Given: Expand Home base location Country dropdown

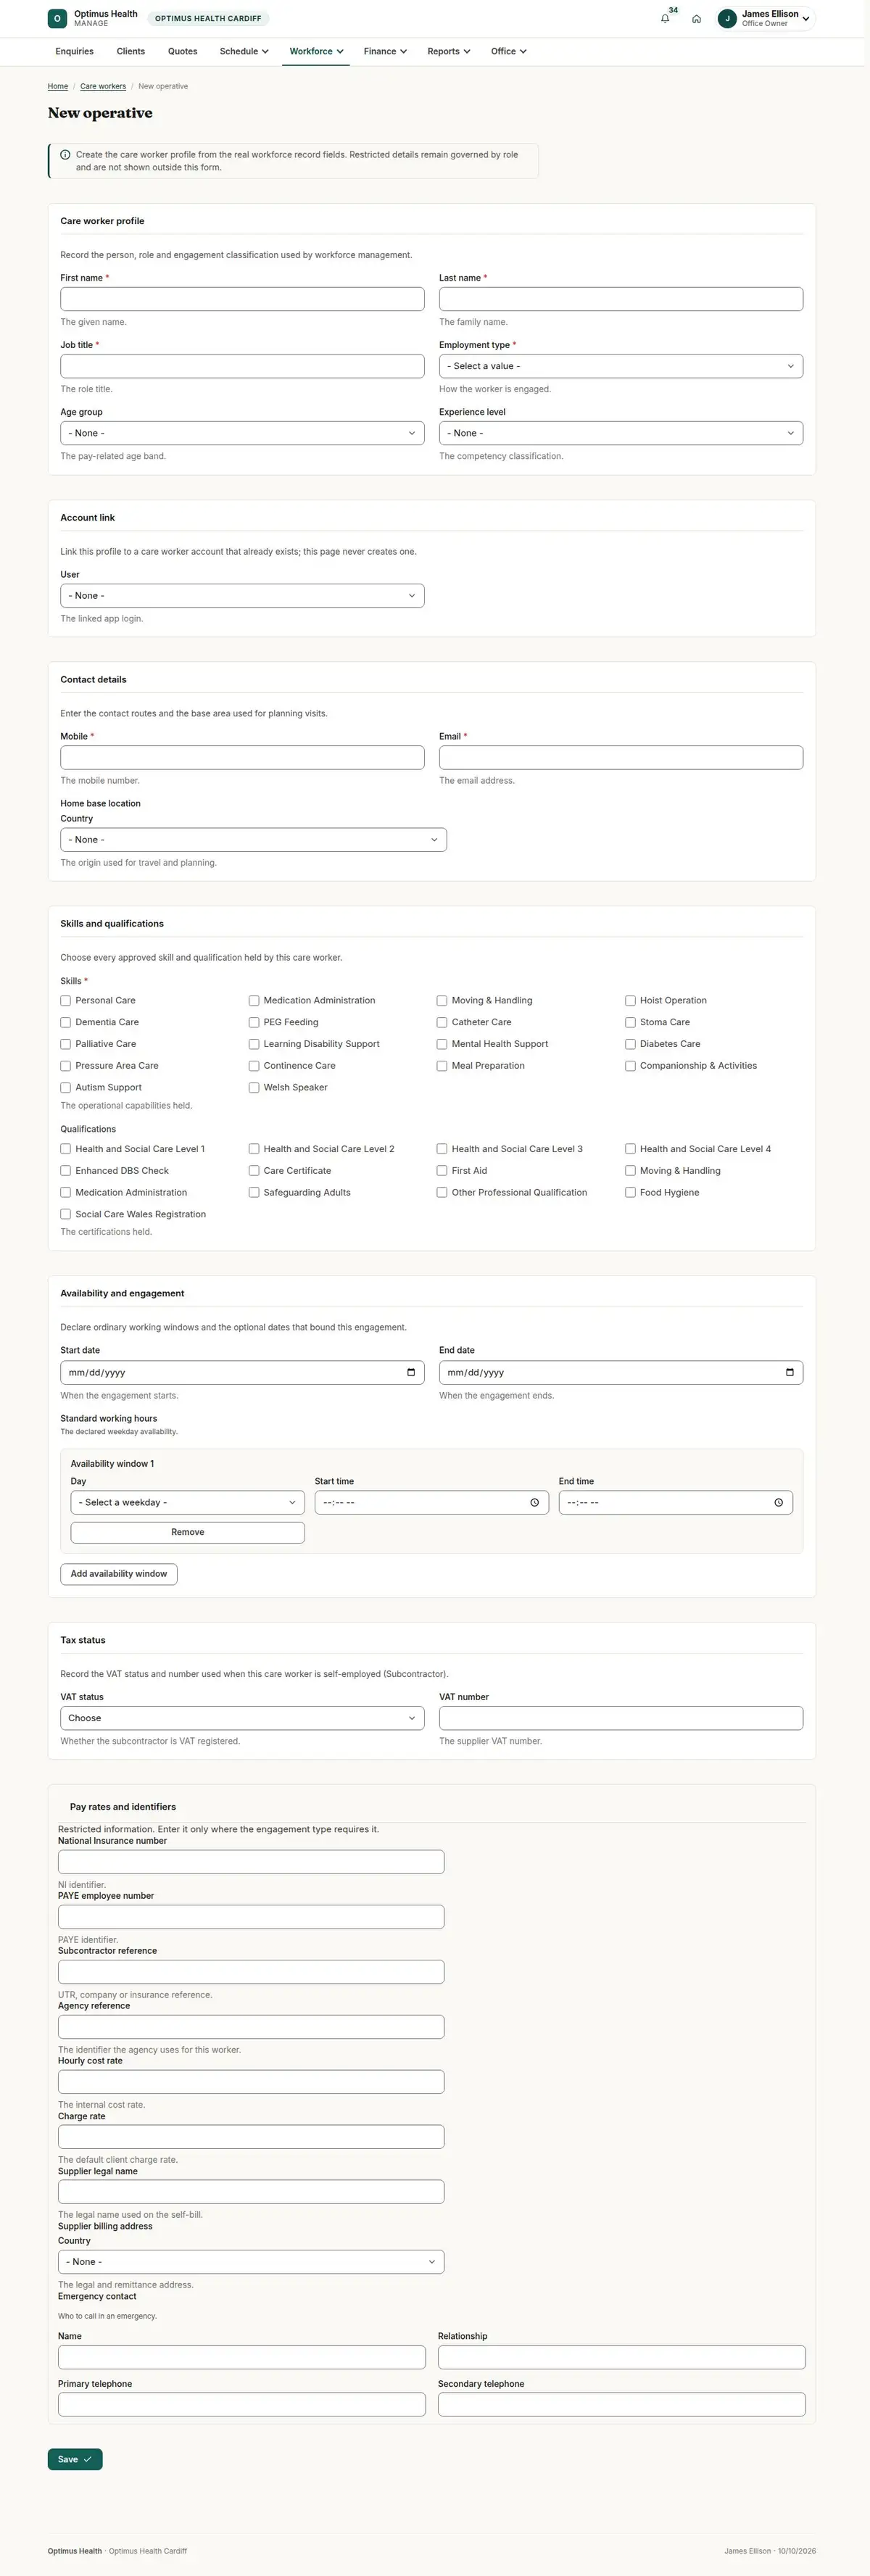Looking at the screenshot, I should point(253,840).
